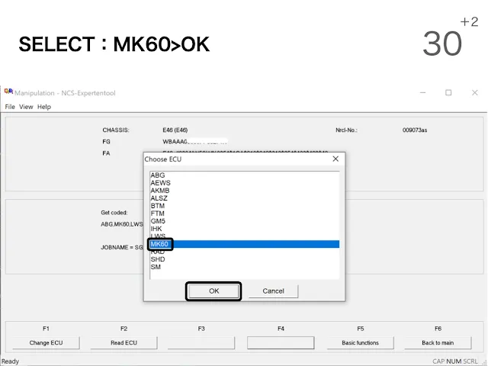Select AEWS in the ECU list
The width and height of the screenshot is (488, 366).
click(x=244, y=183)
